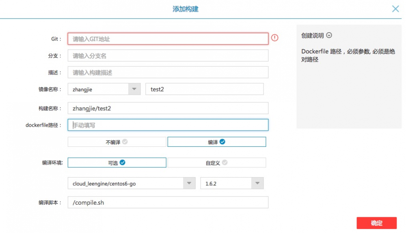Enable the 编译 compile option
This screenshot has height=233, width=406.
point(216,142)
